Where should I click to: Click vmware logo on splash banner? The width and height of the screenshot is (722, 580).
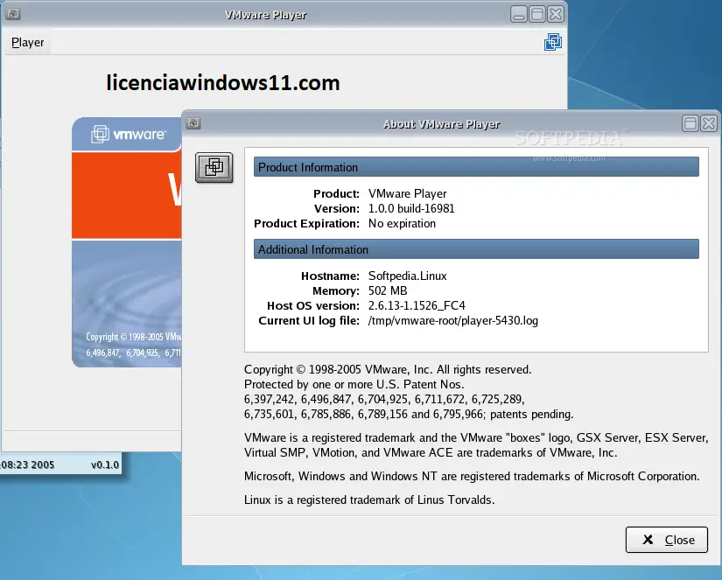pos(129,134)
